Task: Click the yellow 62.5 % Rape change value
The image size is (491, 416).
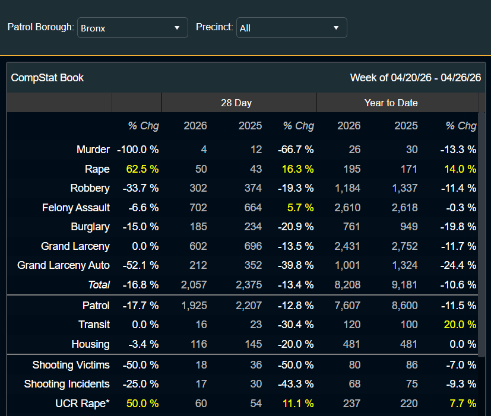Action: pos(142,169)
